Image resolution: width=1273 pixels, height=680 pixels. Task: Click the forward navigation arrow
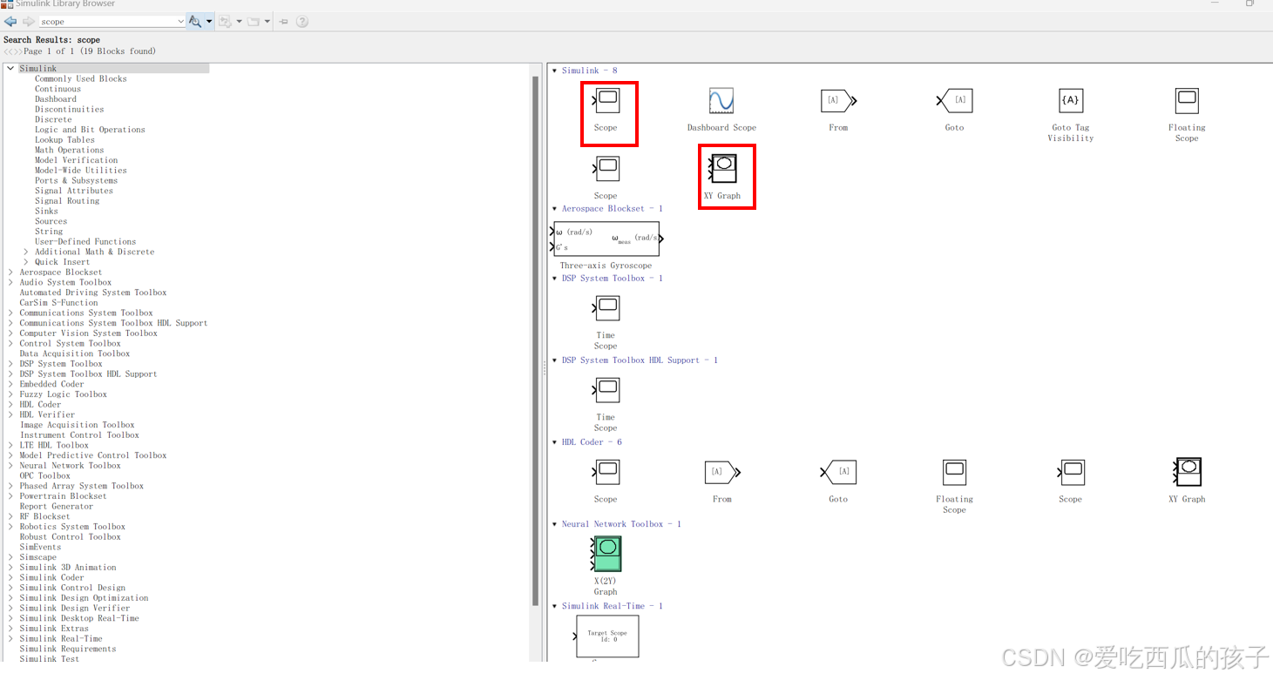click(x=29, y=21)
